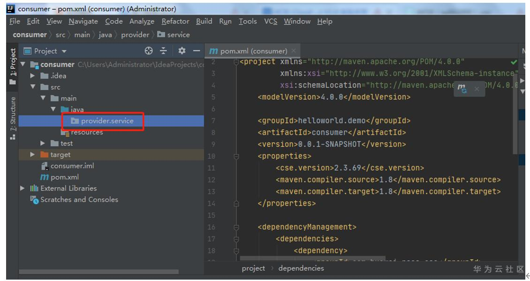Click the dependencies breadcrumb at editor bottom
The width and height of the screenshot is (530, 281).
click(301, 268)
